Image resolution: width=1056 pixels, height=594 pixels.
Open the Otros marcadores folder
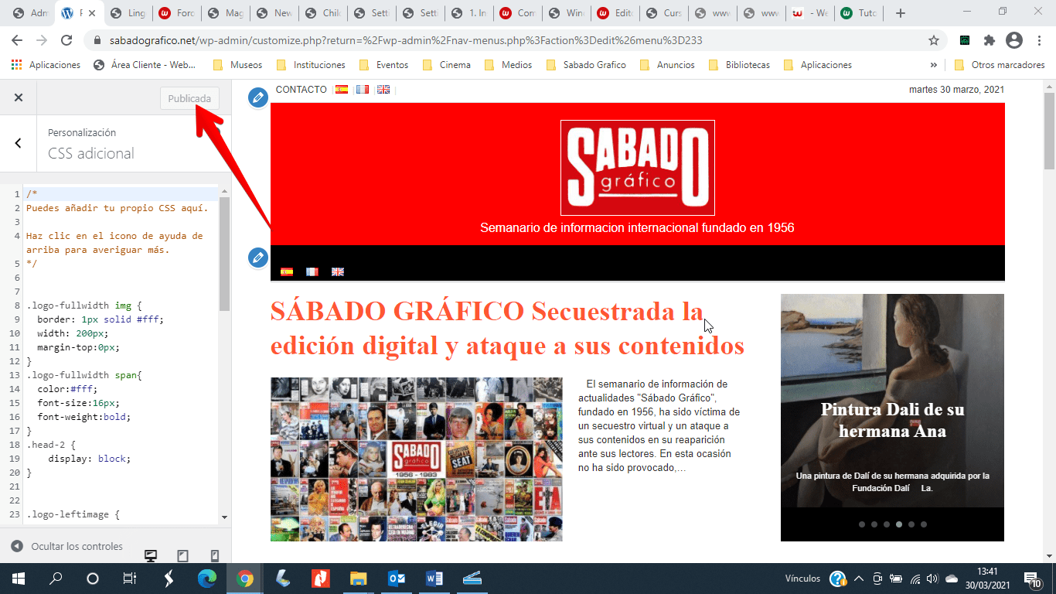[1000, 65]
